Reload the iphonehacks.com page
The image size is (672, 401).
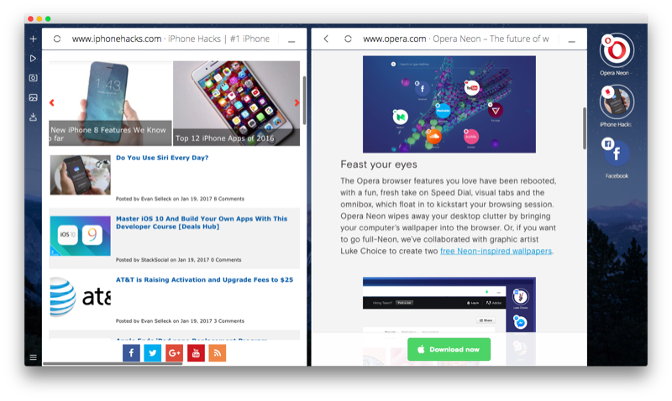[57, 39]
